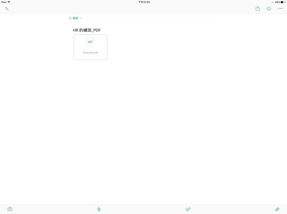Open the handwriting sketch pen tool
This screenshot has width=287, height=214.
click(188, 209)
